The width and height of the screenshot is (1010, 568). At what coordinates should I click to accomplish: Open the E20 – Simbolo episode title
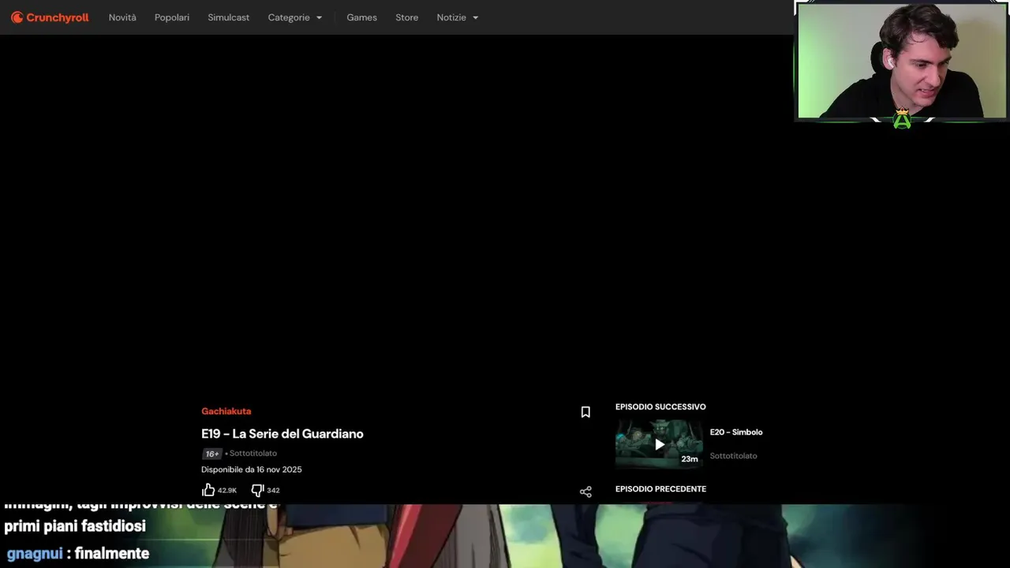pos(736,432)
